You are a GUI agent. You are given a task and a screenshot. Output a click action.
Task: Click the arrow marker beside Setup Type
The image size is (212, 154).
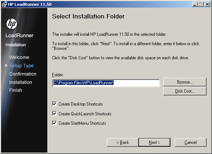[6, 65]
